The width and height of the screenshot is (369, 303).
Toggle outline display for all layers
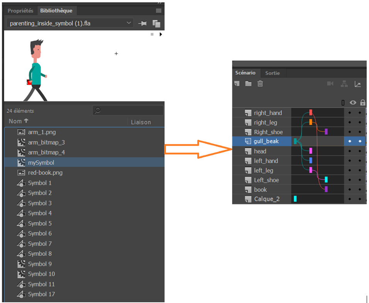click(x=343, y=103)
